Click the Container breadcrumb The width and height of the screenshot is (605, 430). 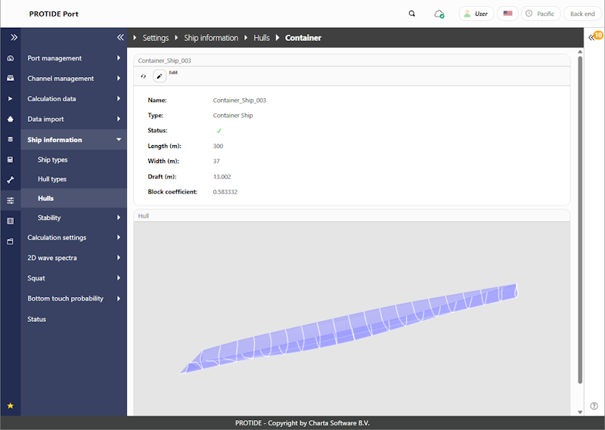[303, 38]
